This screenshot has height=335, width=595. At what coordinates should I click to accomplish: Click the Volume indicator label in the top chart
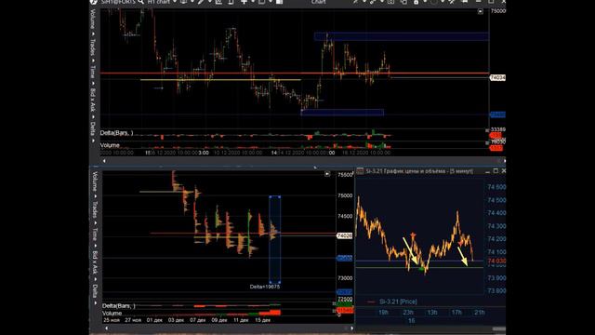(110, 145)
